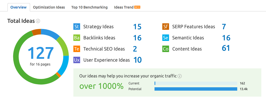Click the Content Ideas count 61

tap(226, 48)
